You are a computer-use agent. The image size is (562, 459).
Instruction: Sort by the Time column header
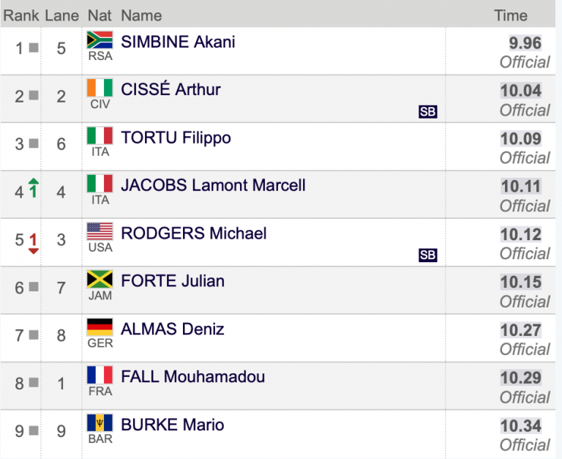pyautogui.click(x=510, y=16)
